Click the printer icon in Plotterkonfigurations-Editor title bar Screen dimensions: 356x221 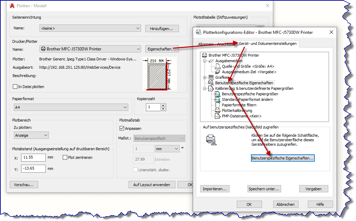[x=199, y=32]
